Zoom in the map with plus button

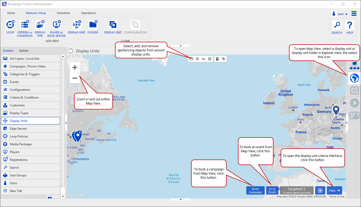(x=75, y=68)
